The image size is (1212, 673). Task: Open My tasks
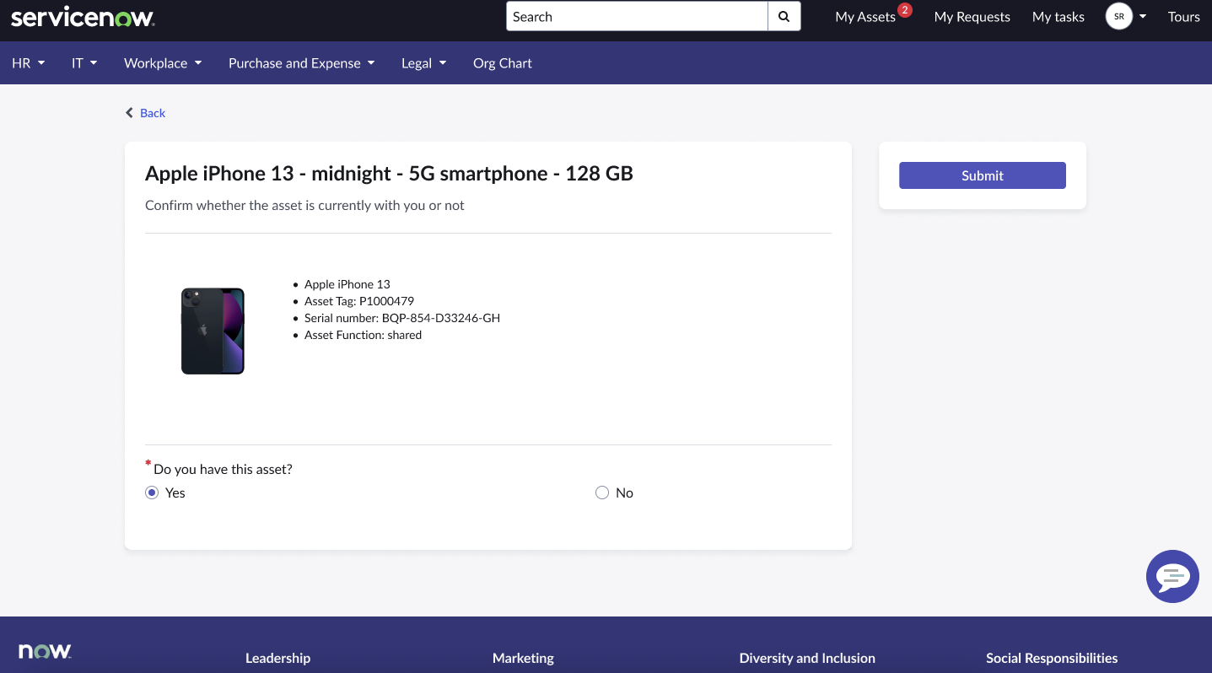click(x=1058, y=17)
